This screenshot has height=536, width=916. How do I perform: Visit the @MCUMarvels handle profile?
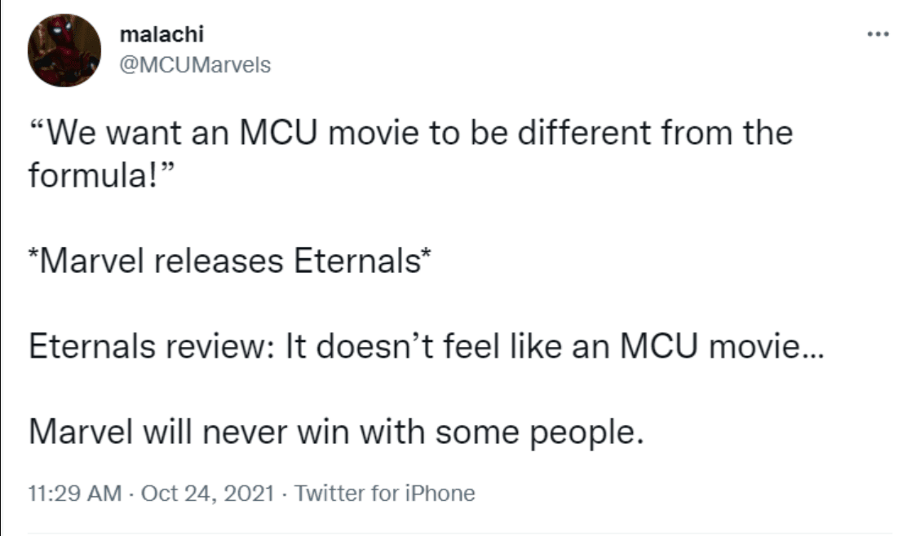tap(194, 64)
